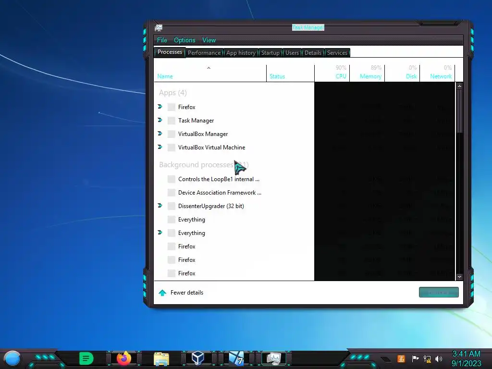Click the icon square beside Task Manager app row
This screenshot has width=492, height=369.
pyautogui.click(x=172, y=121)
